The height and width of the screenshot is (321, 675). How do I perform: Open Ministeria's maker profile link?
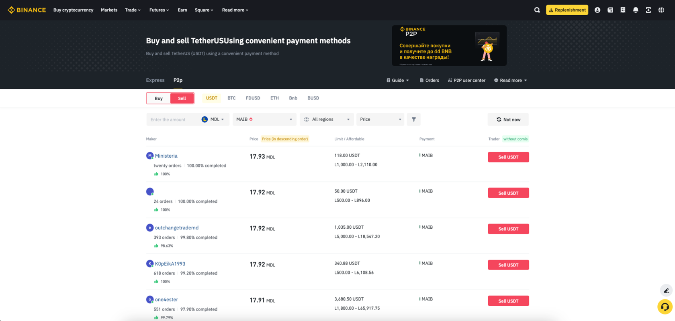166,156
